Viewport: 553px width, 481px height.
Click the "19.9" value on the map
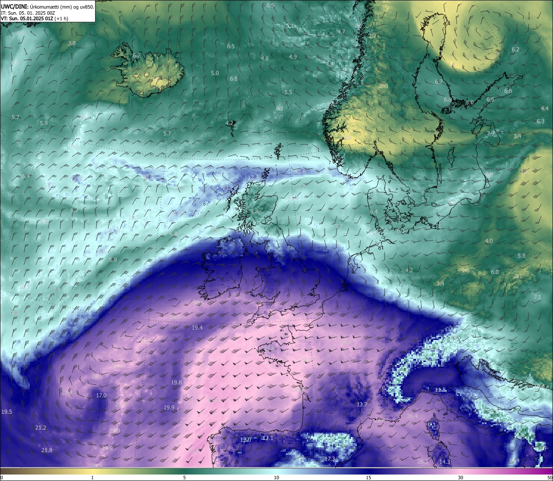pos(169,408)
